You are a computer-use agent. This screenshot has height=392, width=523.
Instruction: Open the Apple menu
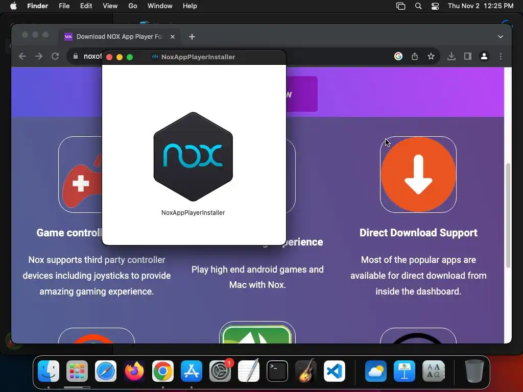coord(13,6)
